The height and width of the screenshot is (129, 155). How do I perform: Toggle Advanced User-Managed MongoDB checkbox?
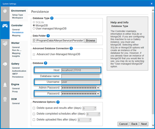(34, 55)
